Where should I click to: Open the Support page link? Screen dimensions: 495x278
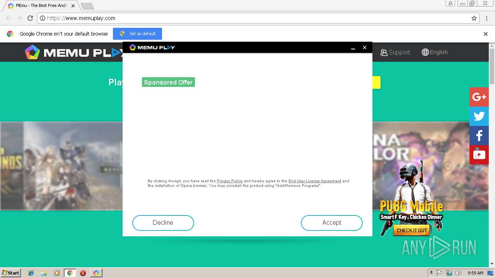395,52
